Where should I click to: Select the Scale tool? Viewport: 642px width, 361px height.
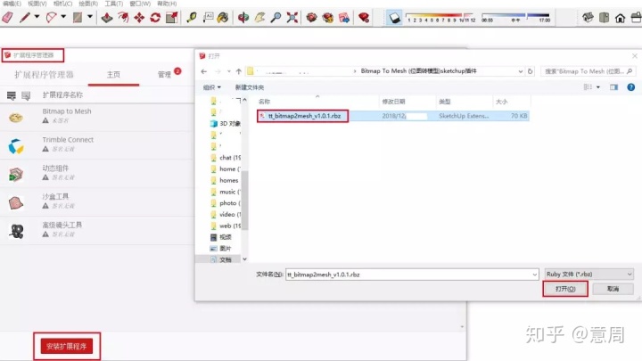pyautogui.click(x=171, y=17)
